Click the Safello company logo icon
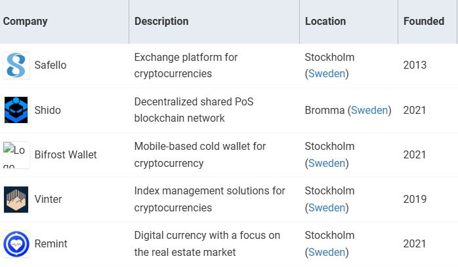The width and height of the screenshot is (458, 267). pos(16,65)
